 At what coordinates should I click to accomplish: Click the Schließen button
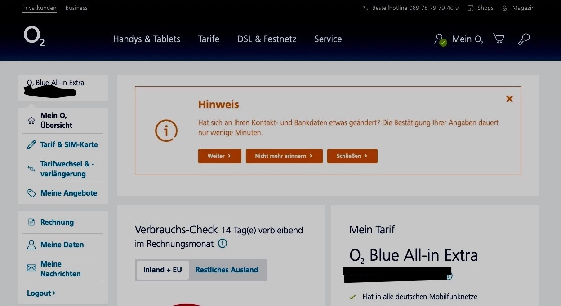click(x=352, y=156)
